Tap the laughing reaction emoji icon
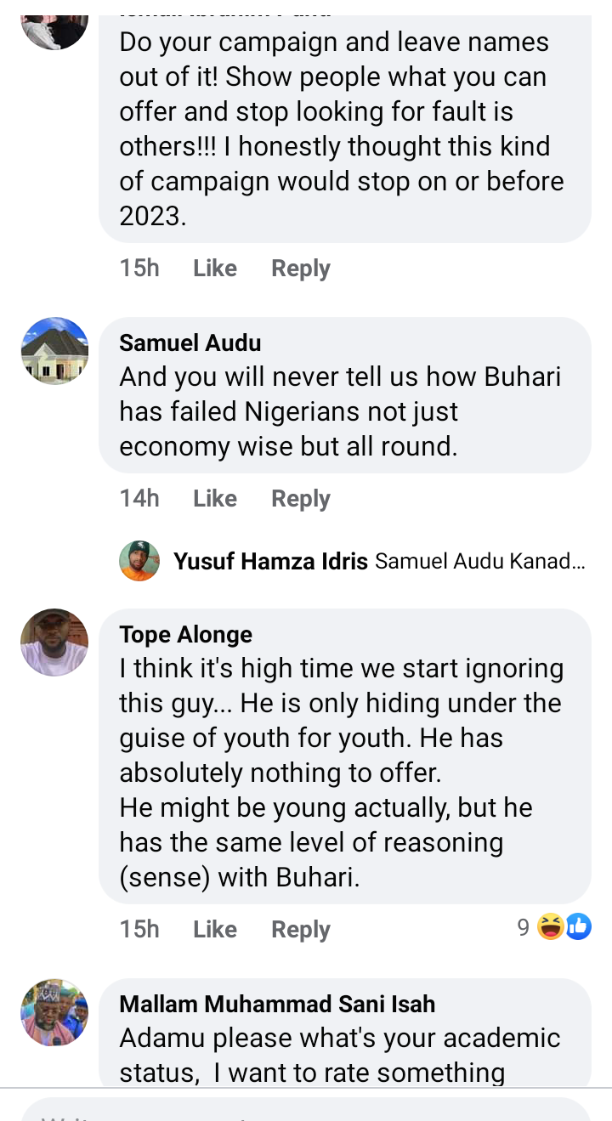Image resolution: width=612 pixels, height=1121 pixels. [552, 927]
